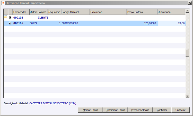The width and height of the screenshot is (193, 116).
Task: Select purchase order cell 00279
Action: [x=33, y=23]
